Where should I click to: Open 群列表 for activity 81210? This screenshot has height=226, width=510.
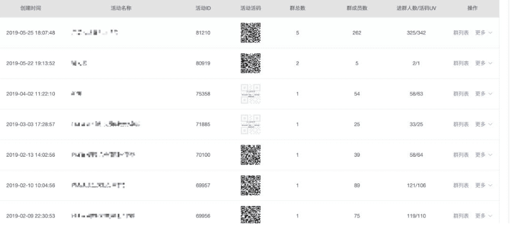[461, 33]
